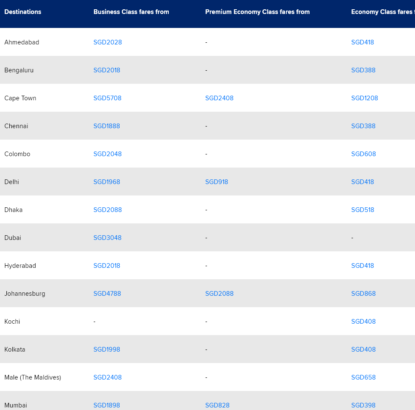Open Ahmedabad Business Class fare SGD2028
Image resolution: width=415 pixels, height=410 pixels.
[x=107, y=42]
